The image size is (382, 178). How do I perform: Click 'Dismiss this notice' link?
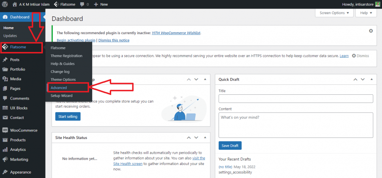[114, 40]
